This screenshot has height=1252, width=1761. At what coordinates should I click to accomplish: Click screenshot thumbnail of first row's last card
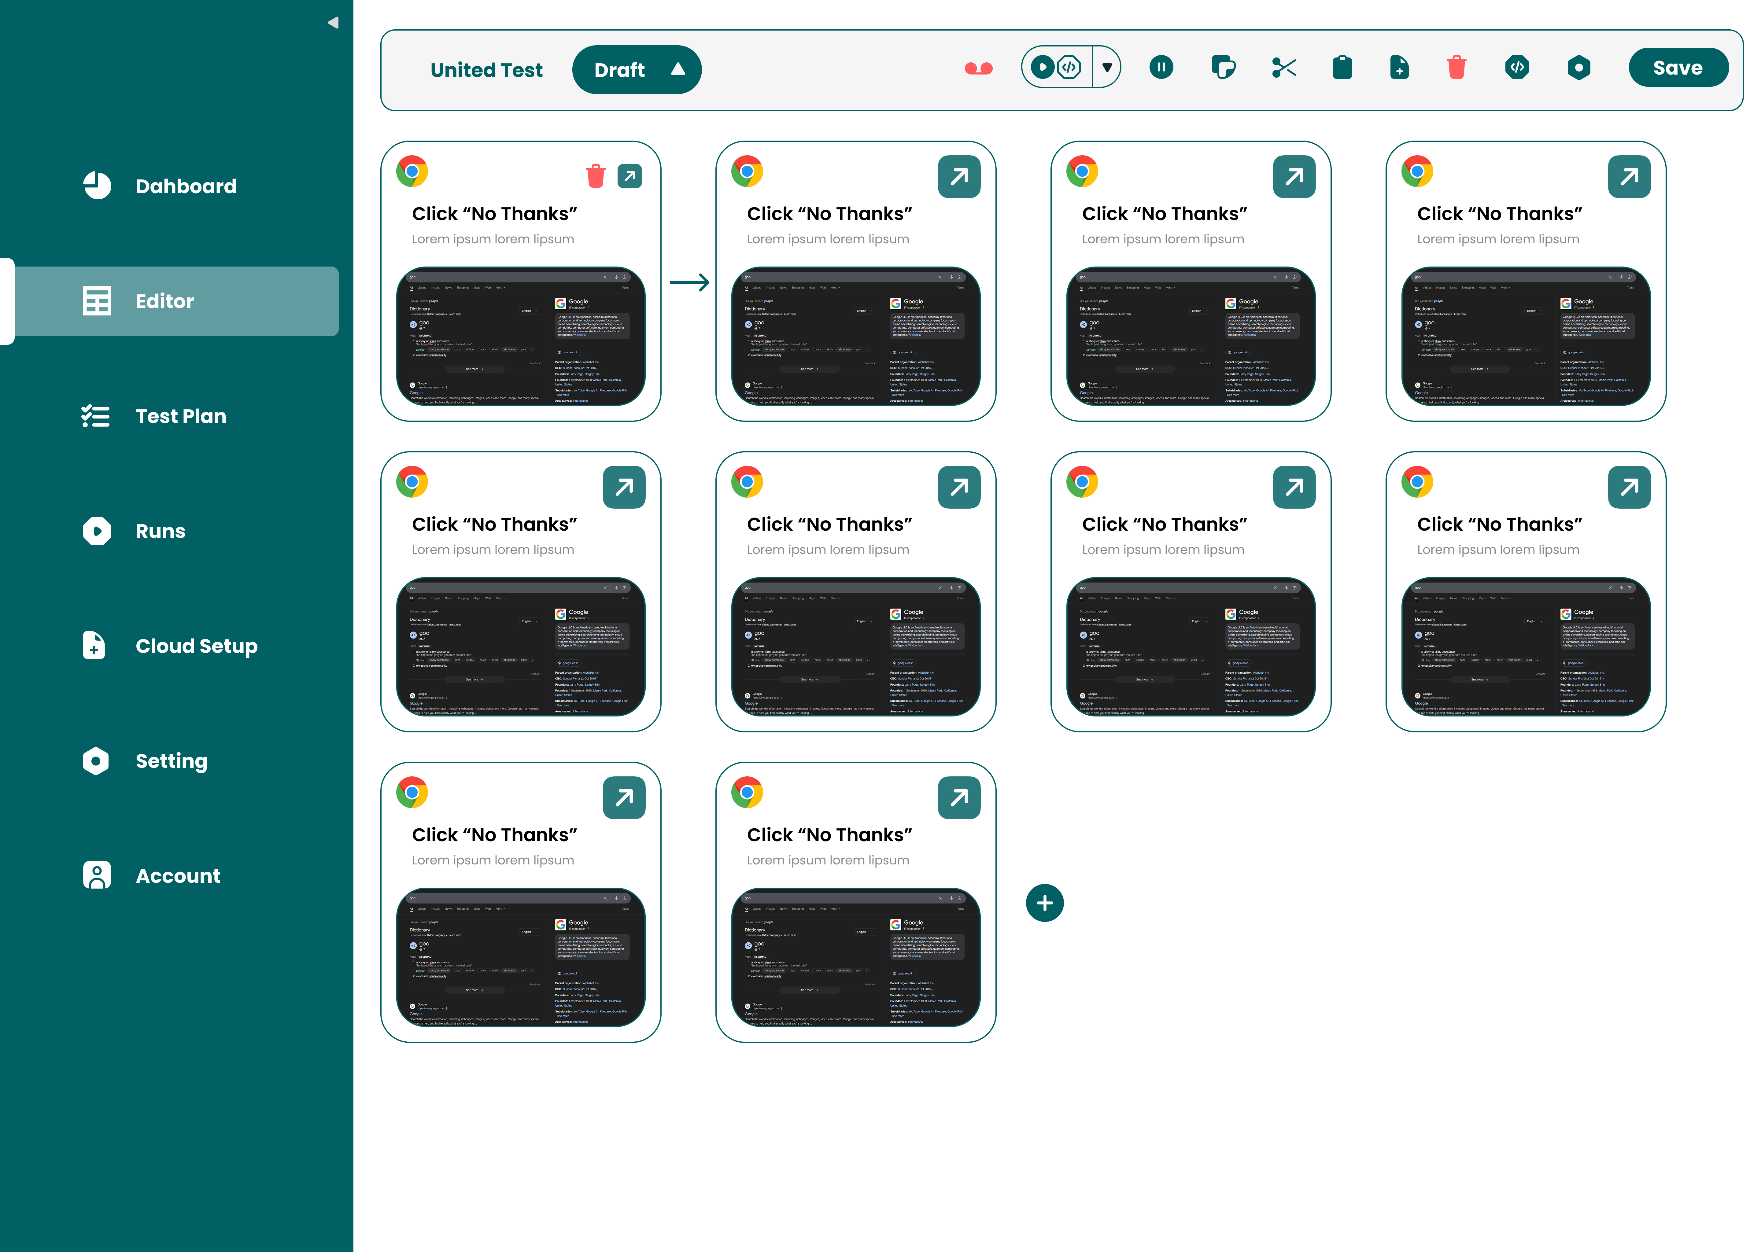coord(1526,336)
